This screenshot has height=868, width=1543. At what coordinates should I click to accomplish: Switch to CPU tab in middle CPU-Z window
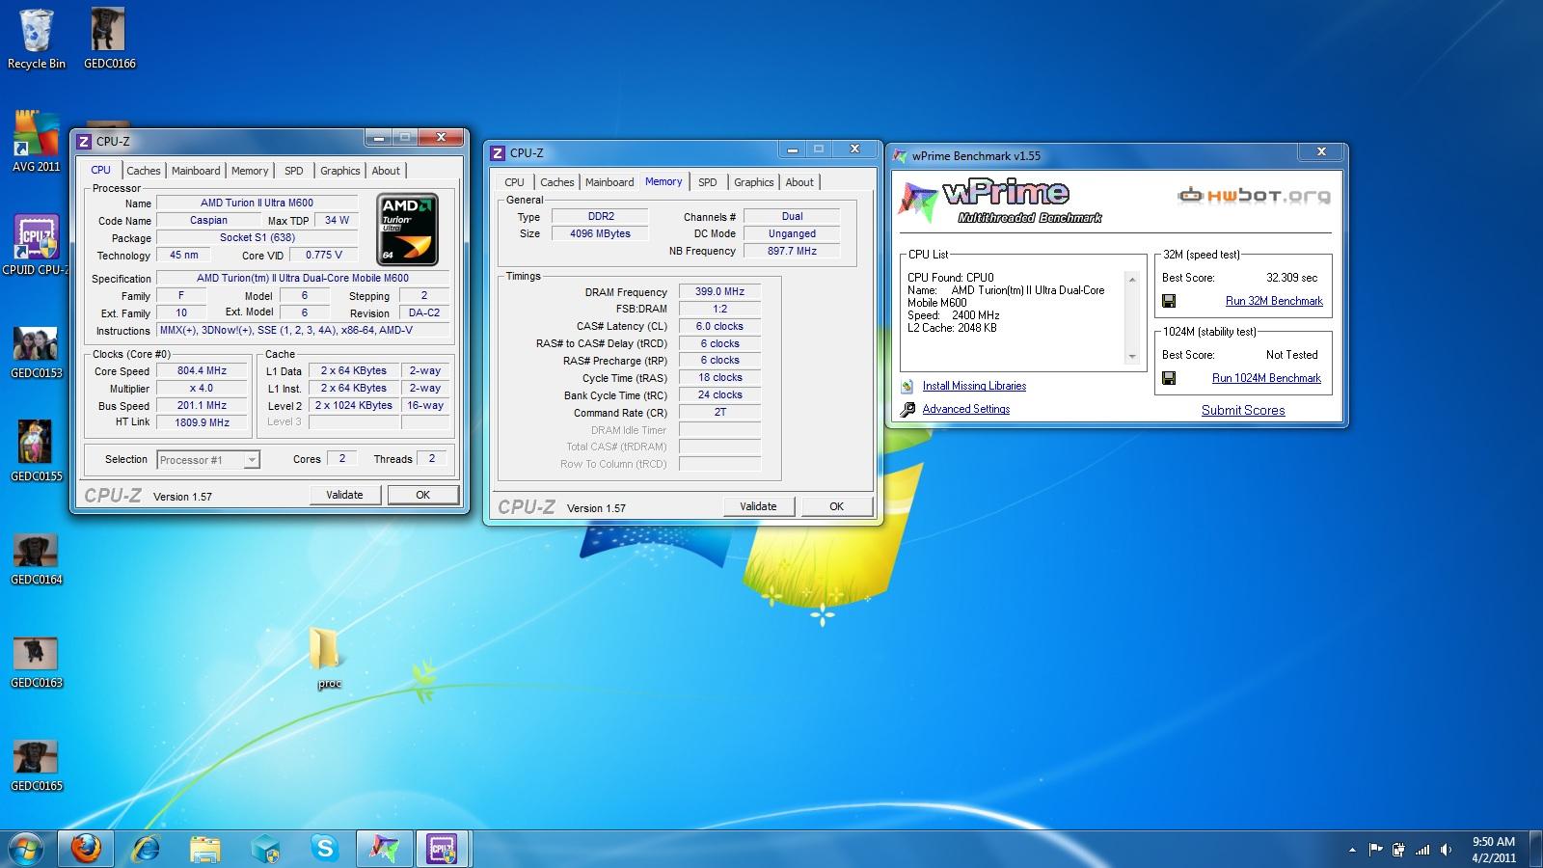515,182
